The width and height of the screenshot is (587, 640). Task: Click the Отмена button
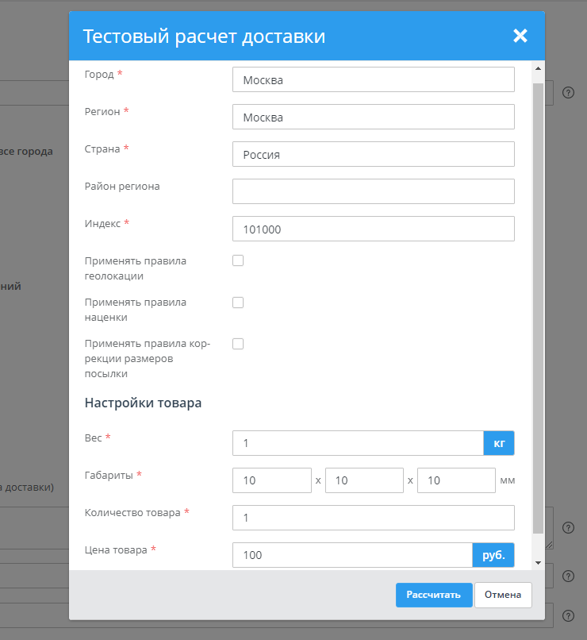pos(503,595)
